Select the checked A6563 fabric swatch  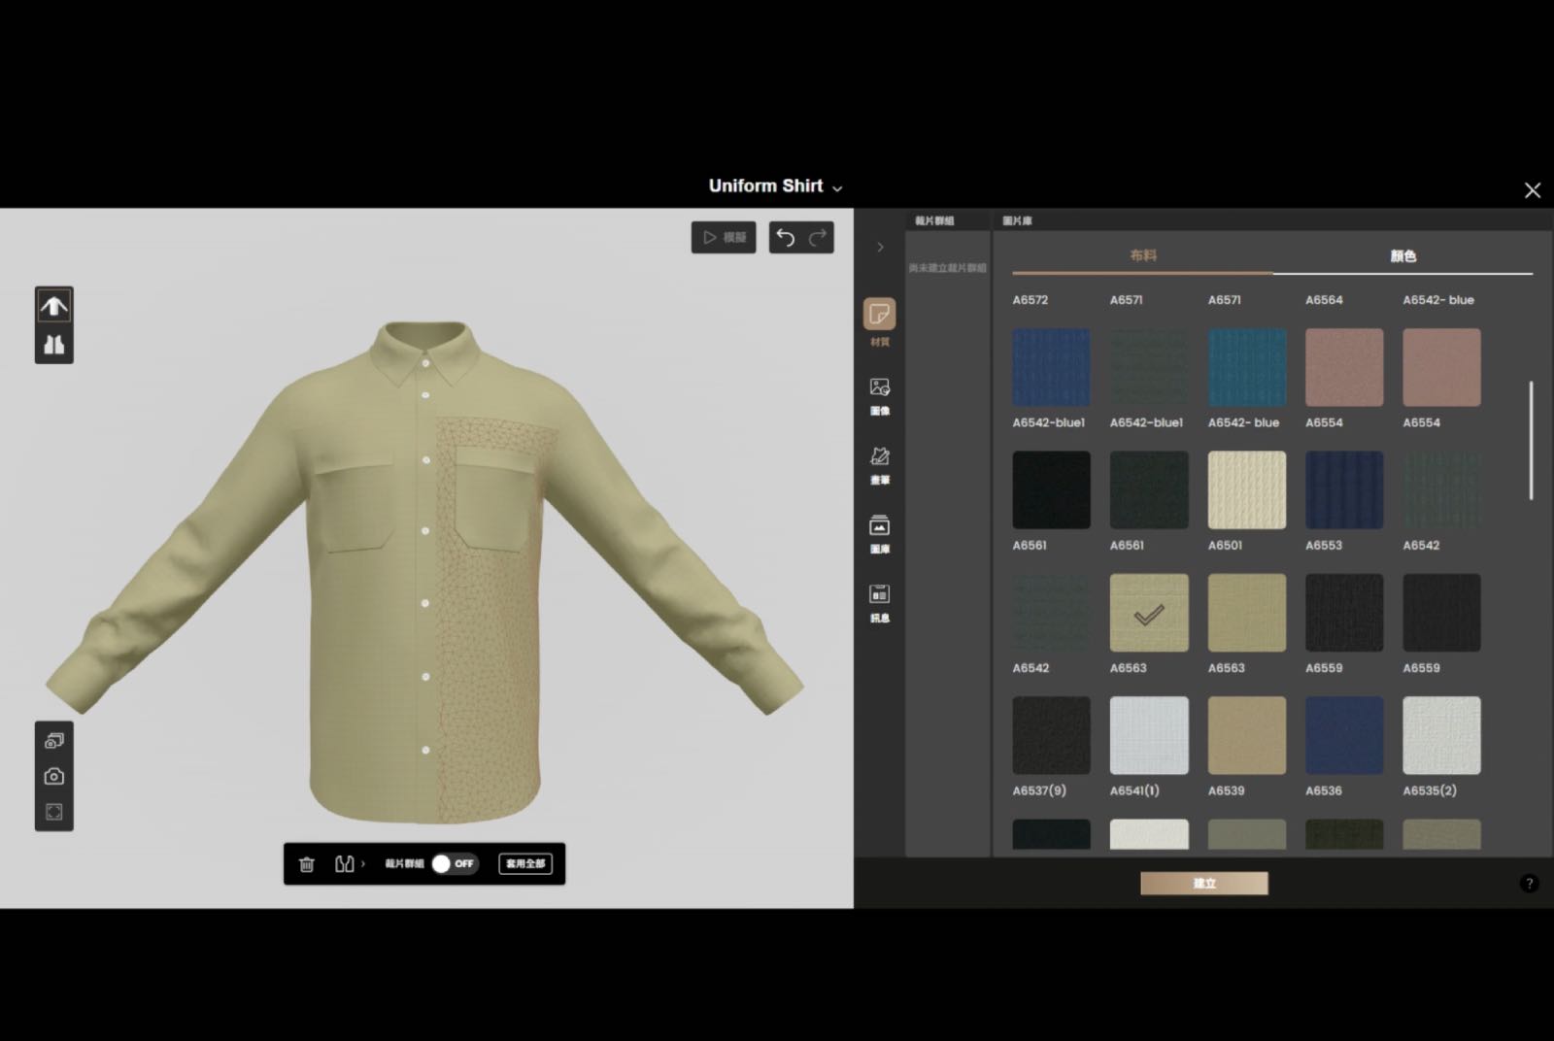[1149, 613]
